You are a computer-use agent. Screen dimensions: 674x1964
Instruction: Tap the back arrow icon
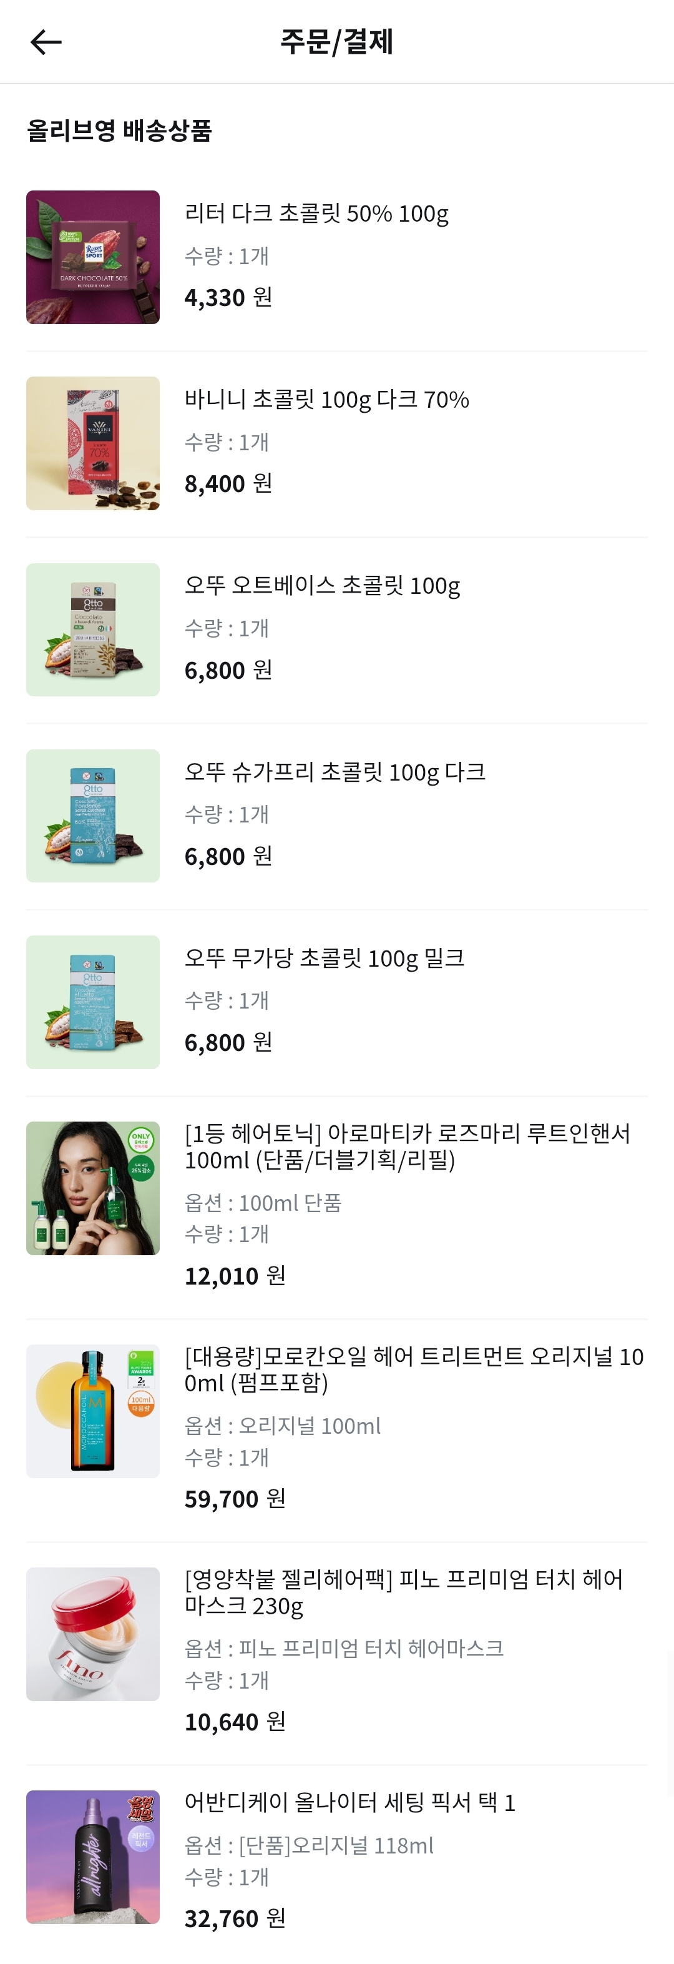tap(46, 42)
